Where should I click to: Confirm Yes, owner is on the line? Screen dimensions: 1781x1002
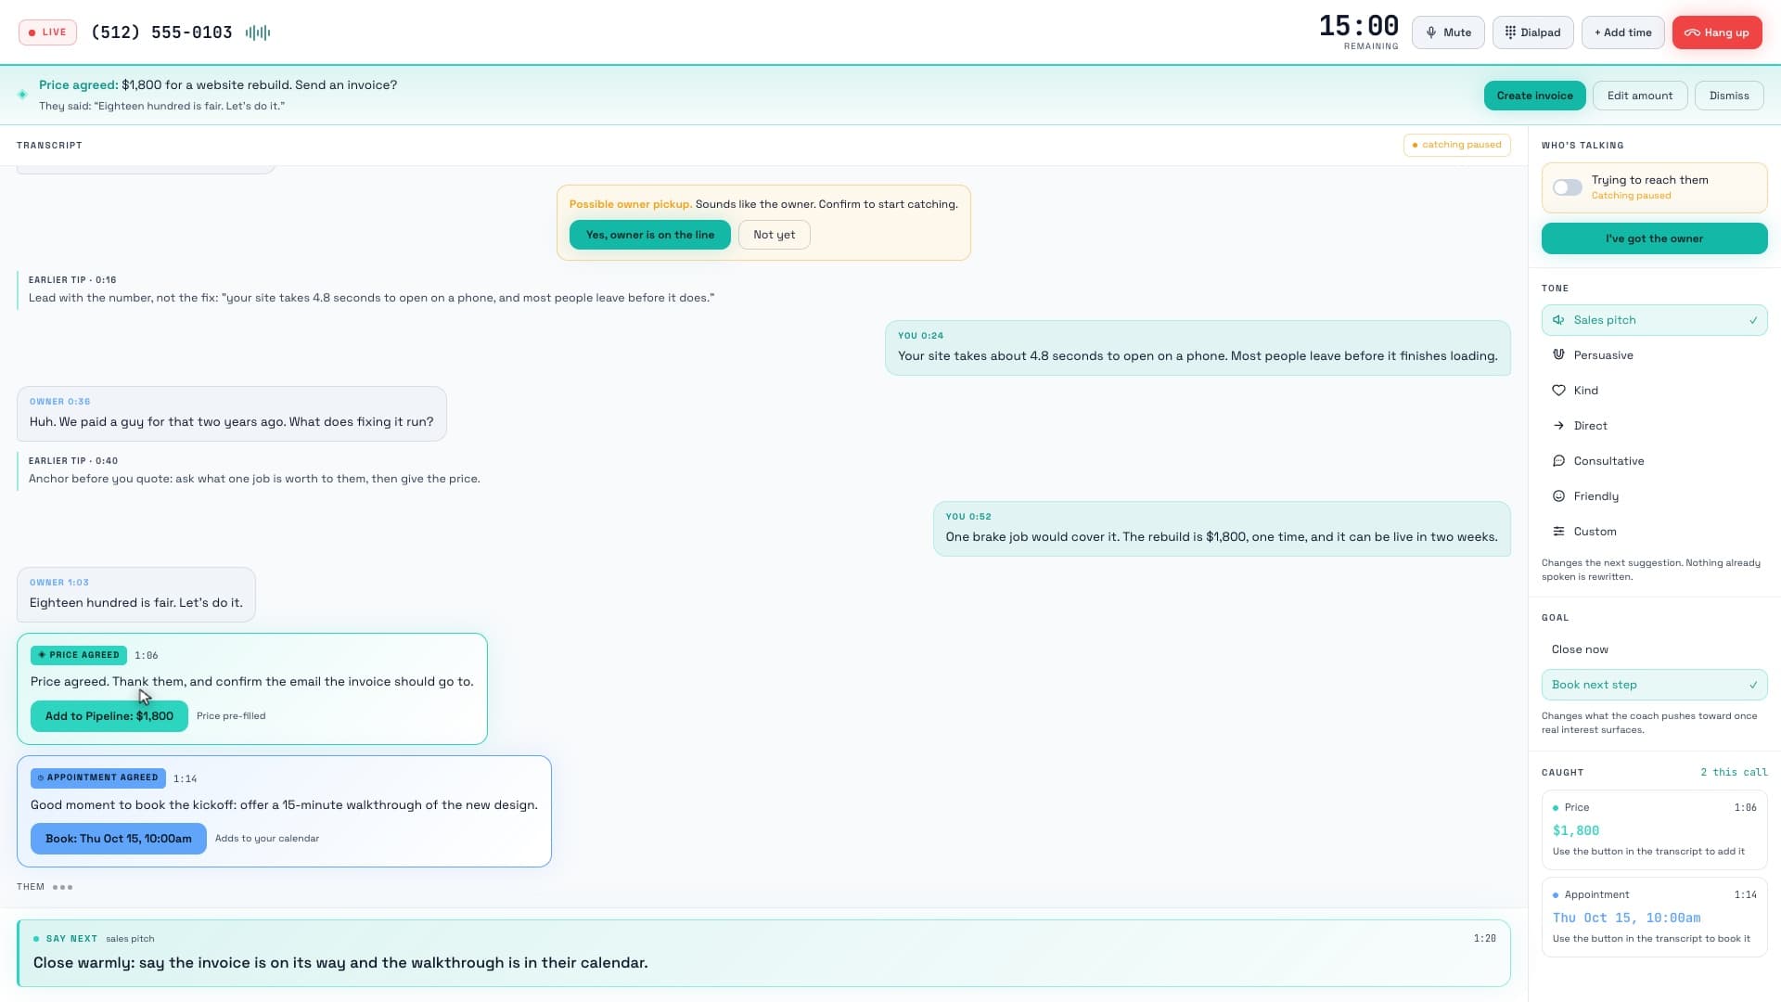click(649, 235)
